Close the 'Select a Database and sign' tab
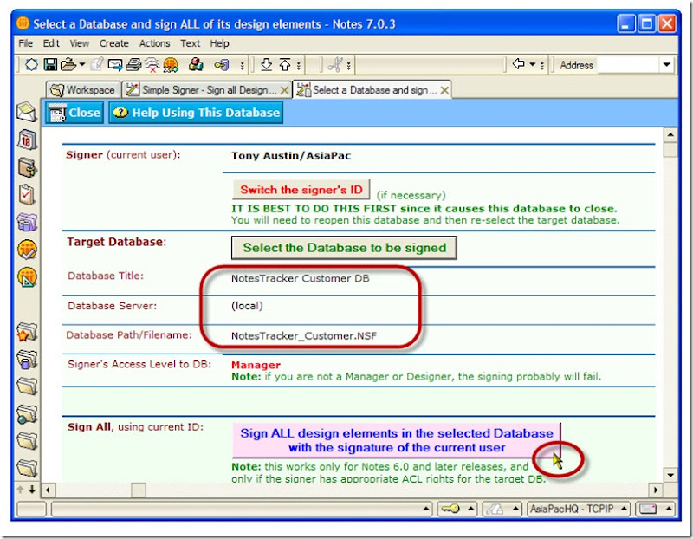The height and width of the screenshot is (539, 693). (x=444, y=90)
